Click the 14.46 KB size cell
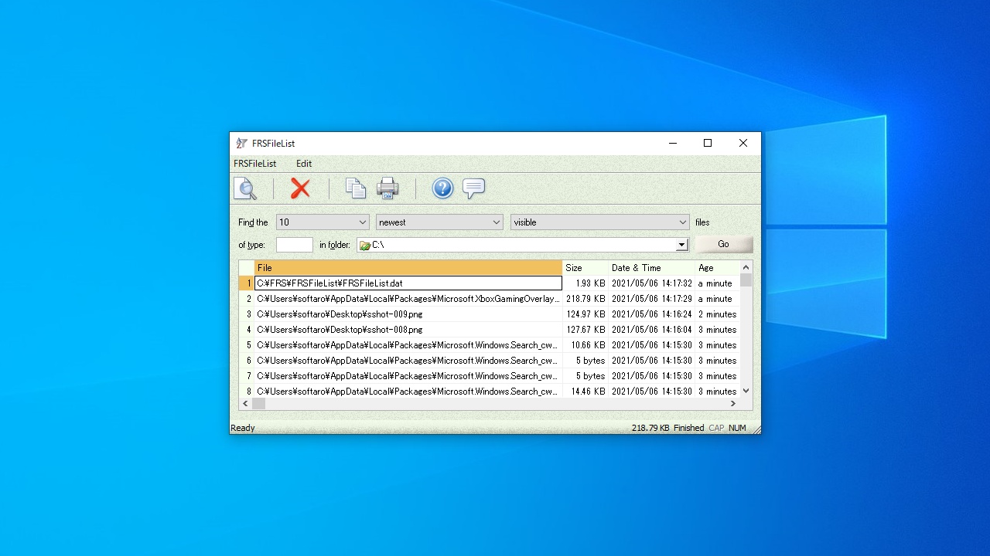 pyautogui.click(x=585, y=392)
